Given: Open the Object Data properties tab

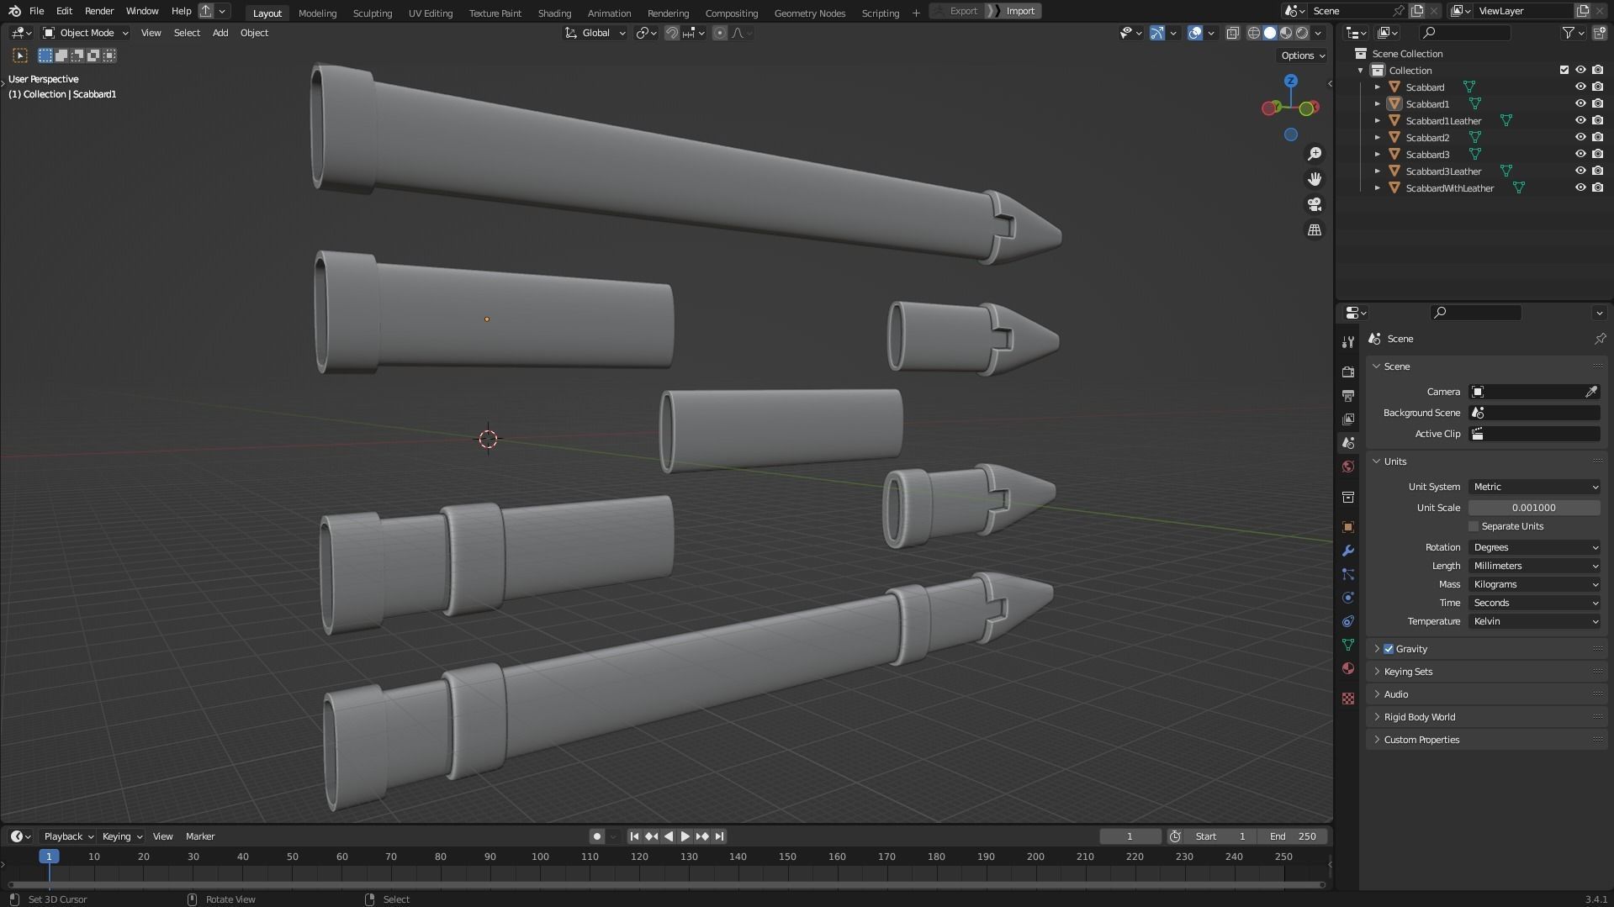Looking at the screenshot, I should pyautogui.click(x=1348, y=645).
